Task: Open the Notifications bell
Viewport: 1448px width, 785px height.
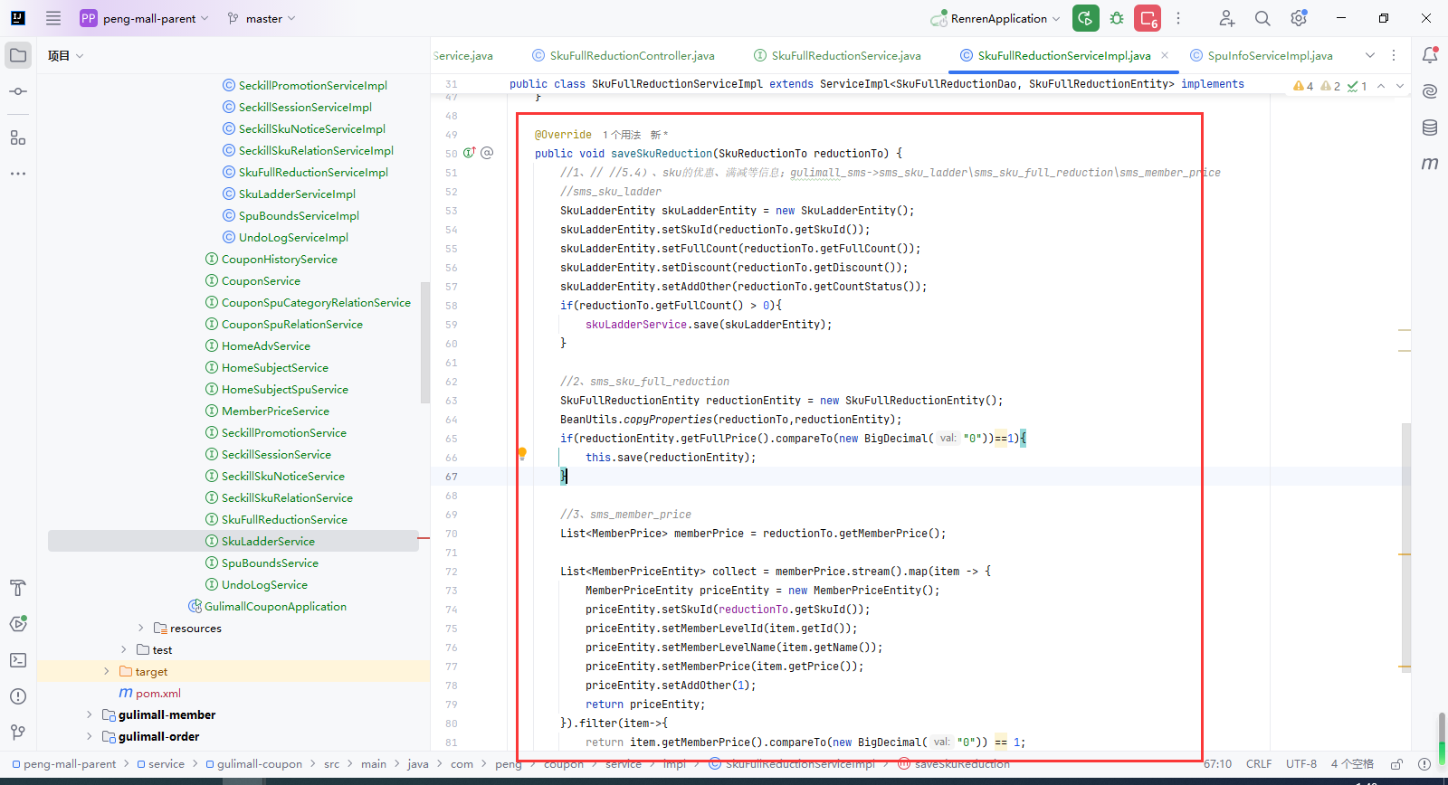Action: [1430, 55]
